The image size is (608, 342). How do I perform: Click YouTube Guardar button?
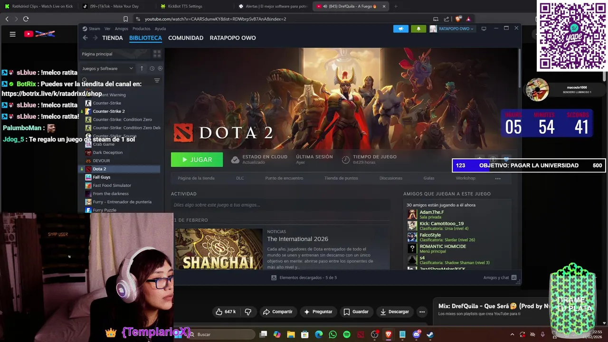(x=356, y=312)
